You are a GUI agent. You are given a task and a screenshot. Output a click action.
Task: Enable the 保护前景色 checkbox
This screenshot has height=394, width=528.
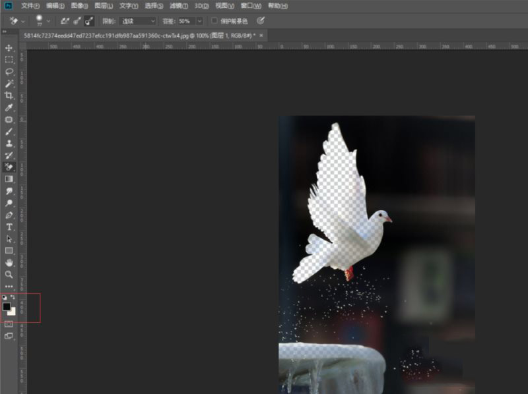214,21
